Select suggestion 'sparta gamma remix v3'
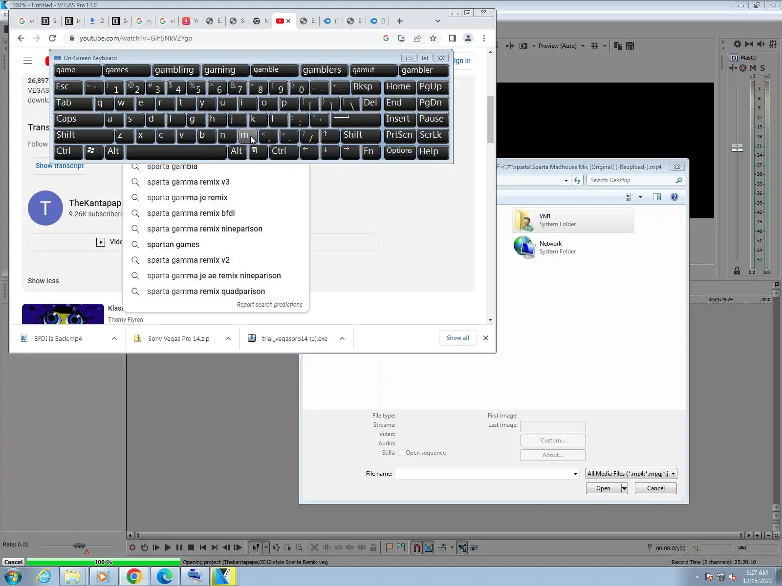This screenshot has height=586, width=782. [x=216, y=182]
